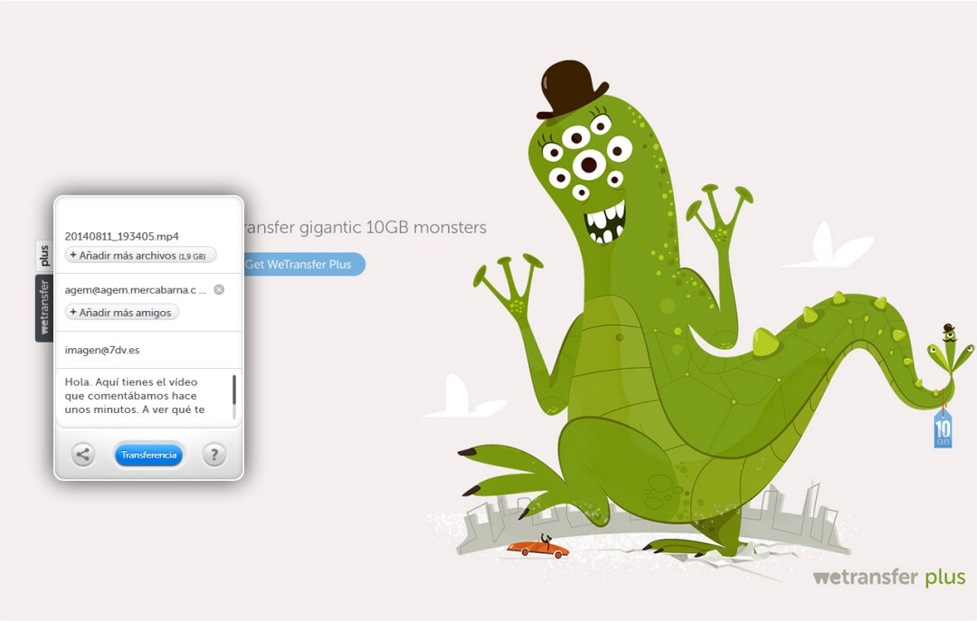Click Añadir más archivos button

(x=140, y=256)
